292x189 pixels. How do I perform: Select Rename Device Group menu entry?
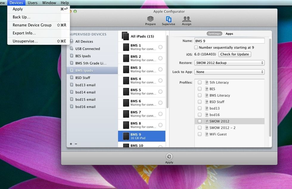tap(38, 25)
